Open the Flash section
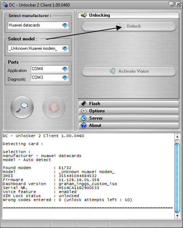183x228 pixels. pyautogui.click(x=129, y=104)
